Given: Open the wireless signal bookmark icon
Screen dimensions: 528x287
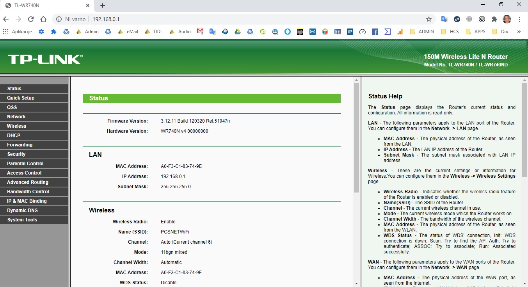Looking at the screenshot, I should click(x=313, y=32).
